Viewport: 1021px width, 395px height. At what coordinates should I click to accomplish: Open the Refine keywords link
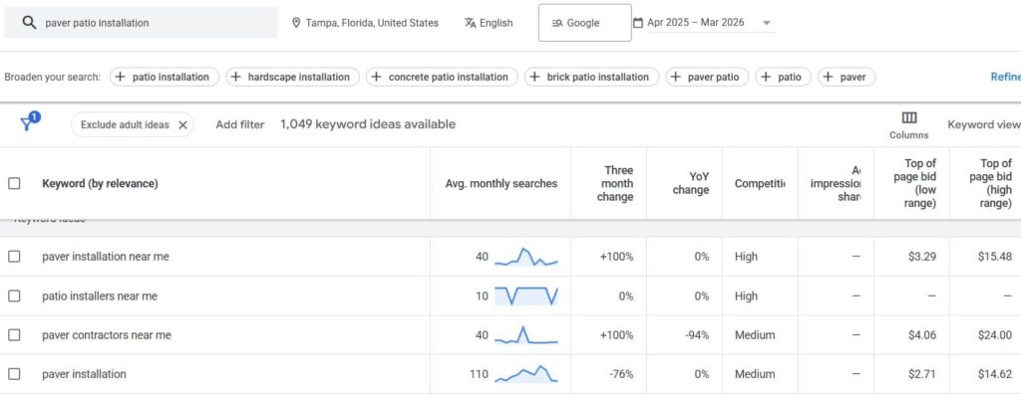(x=1005, y=77)
